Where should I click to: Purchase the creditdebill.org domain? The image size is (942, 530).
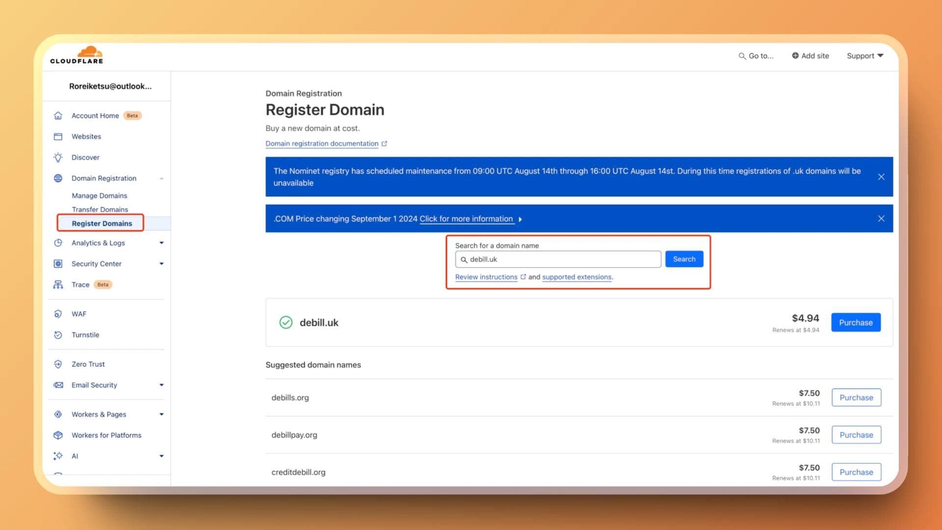(x=856, y=472)
